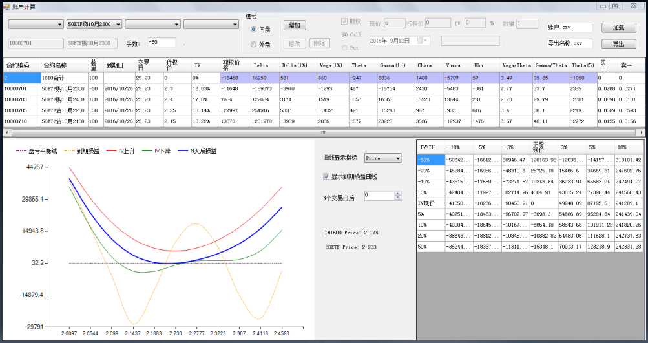
Task: Click the 到期损益 legend entry
Action: point(82,151)
